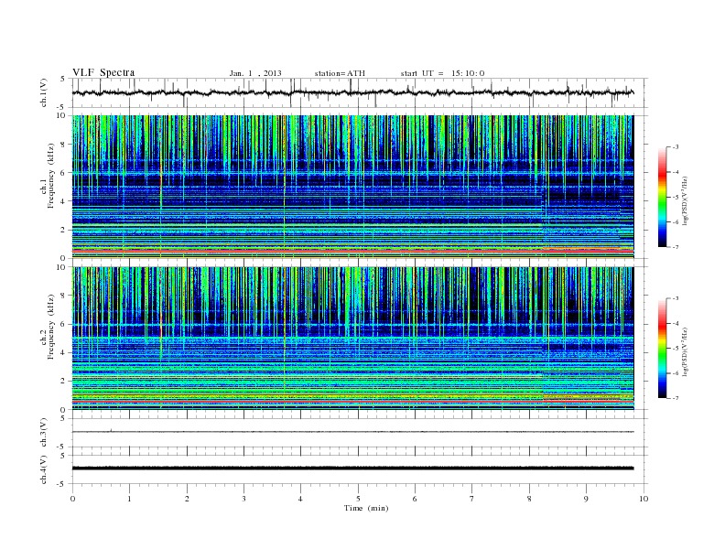Click the time axis tick label 7

[472, 499]
